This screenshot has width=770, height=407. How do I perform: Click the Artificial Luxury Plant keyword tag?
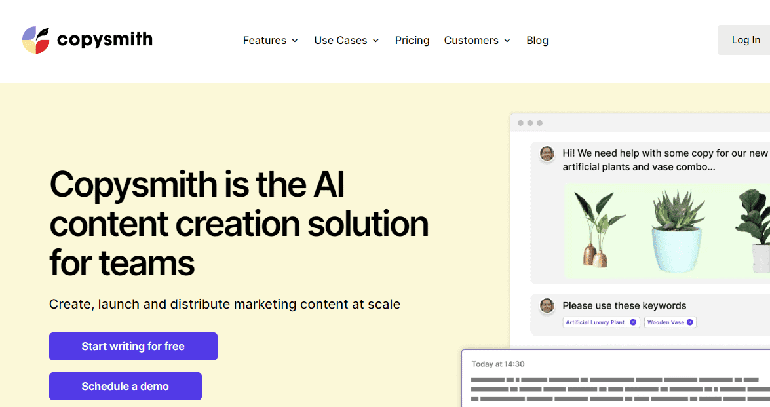tap(595, 322)
